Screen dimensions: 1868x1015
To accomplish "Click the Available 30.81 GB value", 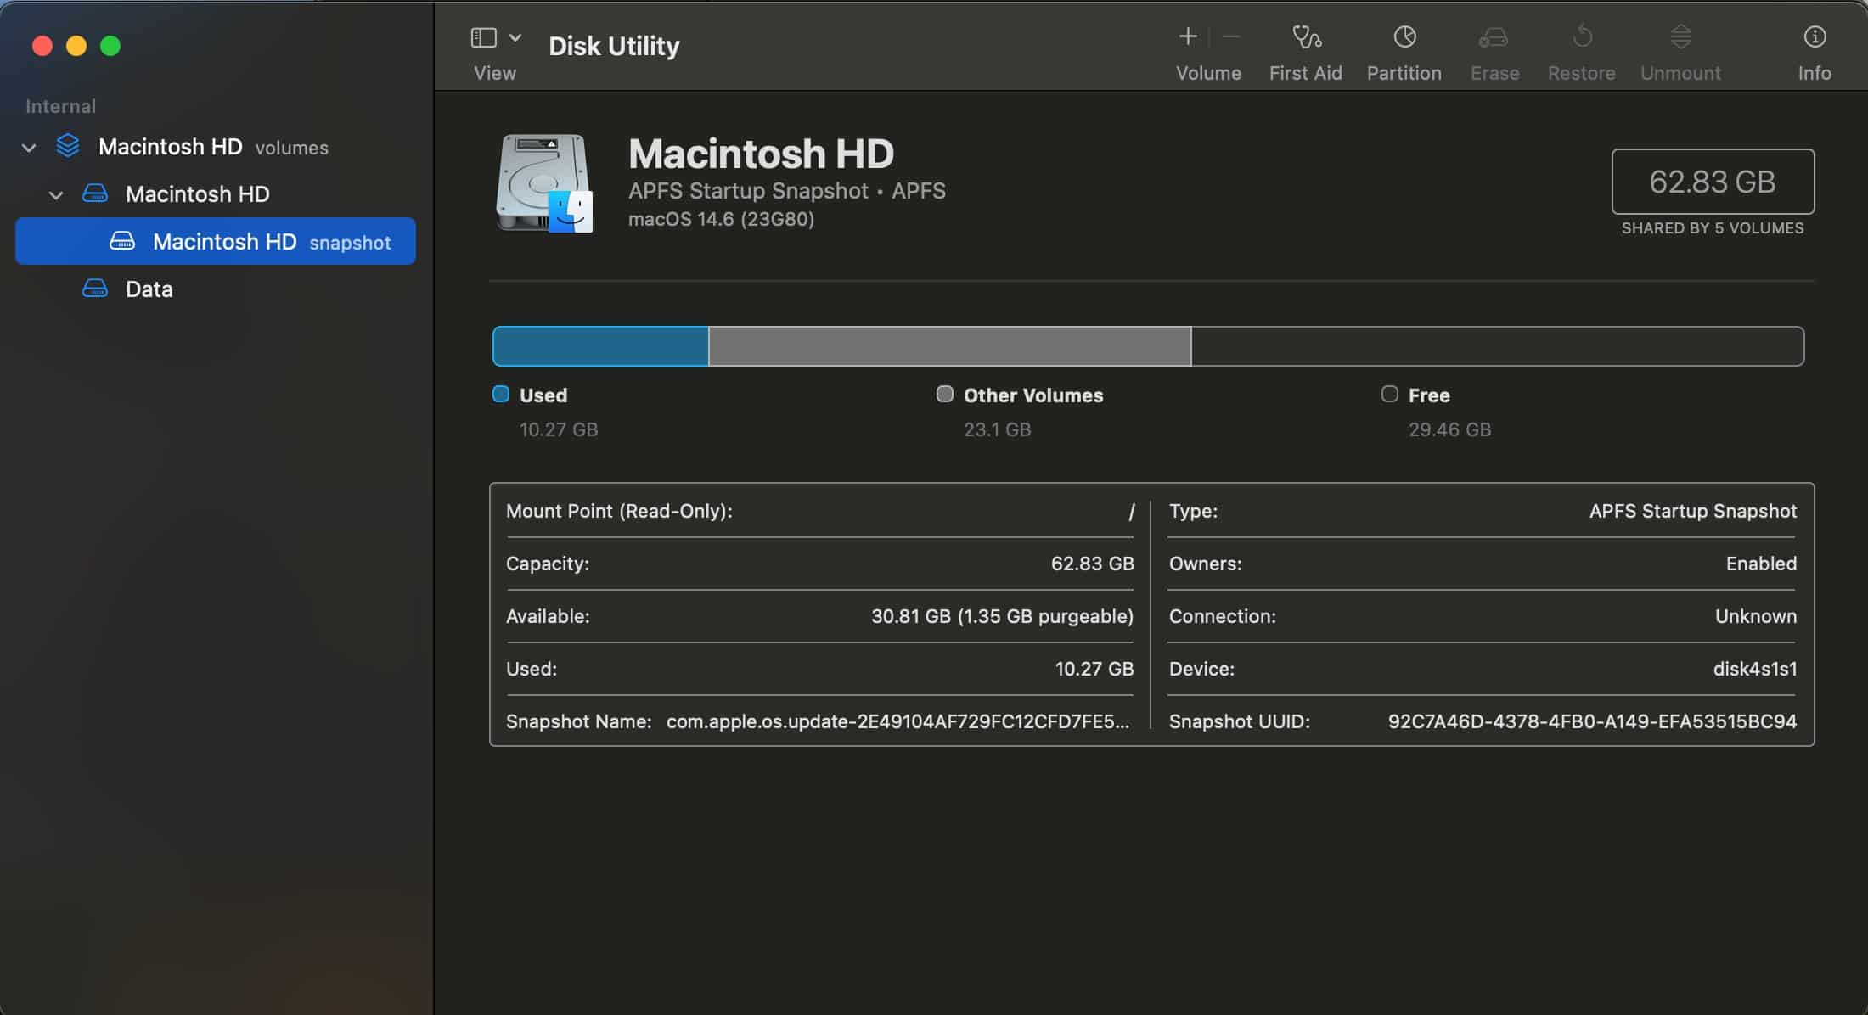I will (x=1002, y=616).
